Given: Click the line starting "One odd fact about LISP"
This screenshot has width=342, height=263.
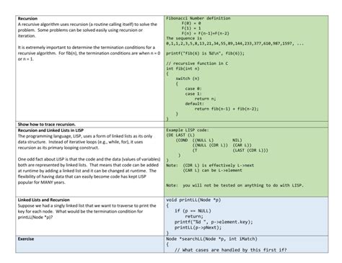Looking at the screenshot, I should [89, 159].
